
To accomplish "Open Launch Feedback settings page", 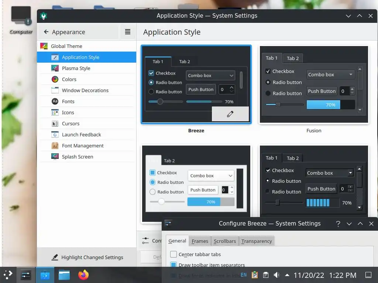I will tap(87, 134).
